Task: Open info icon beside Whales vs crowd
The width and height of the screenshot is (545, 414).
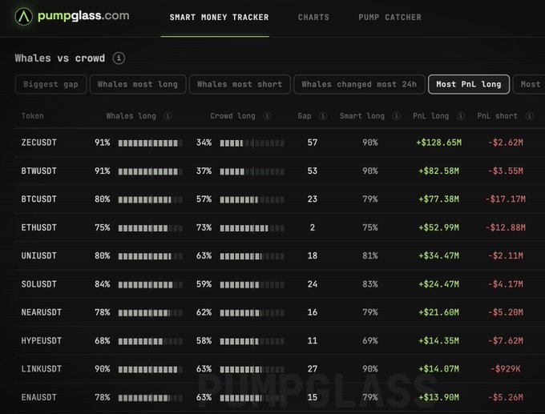Action: point(119,58)
